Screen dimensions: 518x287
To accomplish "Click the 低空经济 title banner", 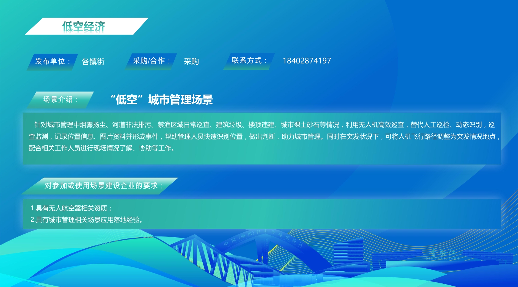I will pyautogui.click(x=84, y=26).
